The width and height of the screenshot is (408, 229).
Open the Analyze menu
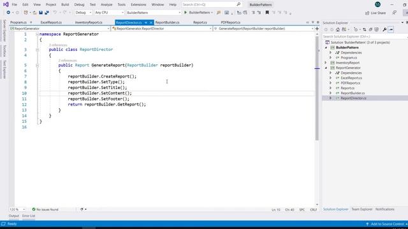[x=106, y=4]
